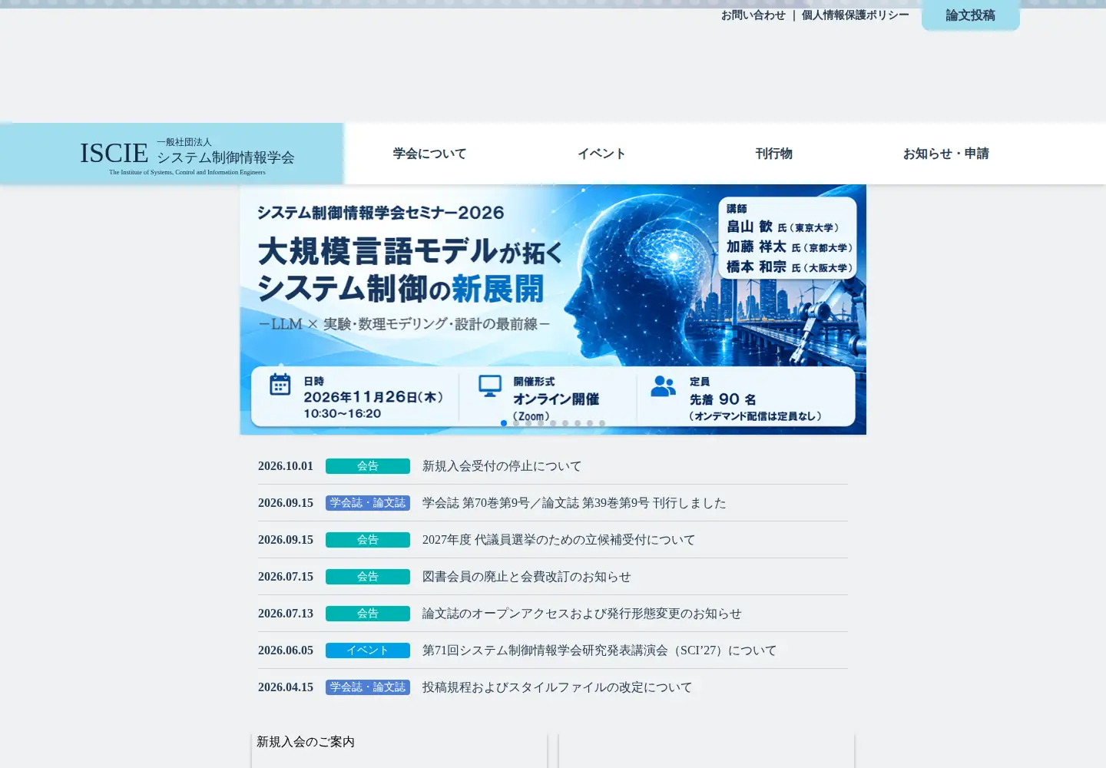The height and width of the screenshot is (768, 1106).
Task: Click the 会告 tag on the 2026.07.13 row
Action: (368, 614)
